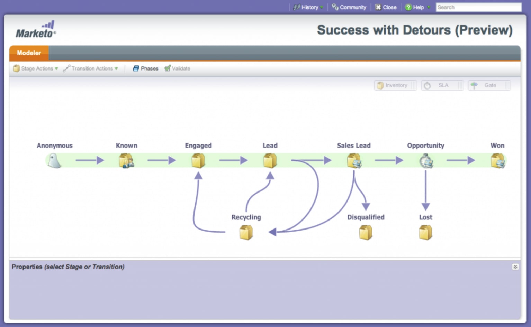This screenshot has height=327, width=531.
Task: Click the Anonymous stage label
Action: coord(55,146)
